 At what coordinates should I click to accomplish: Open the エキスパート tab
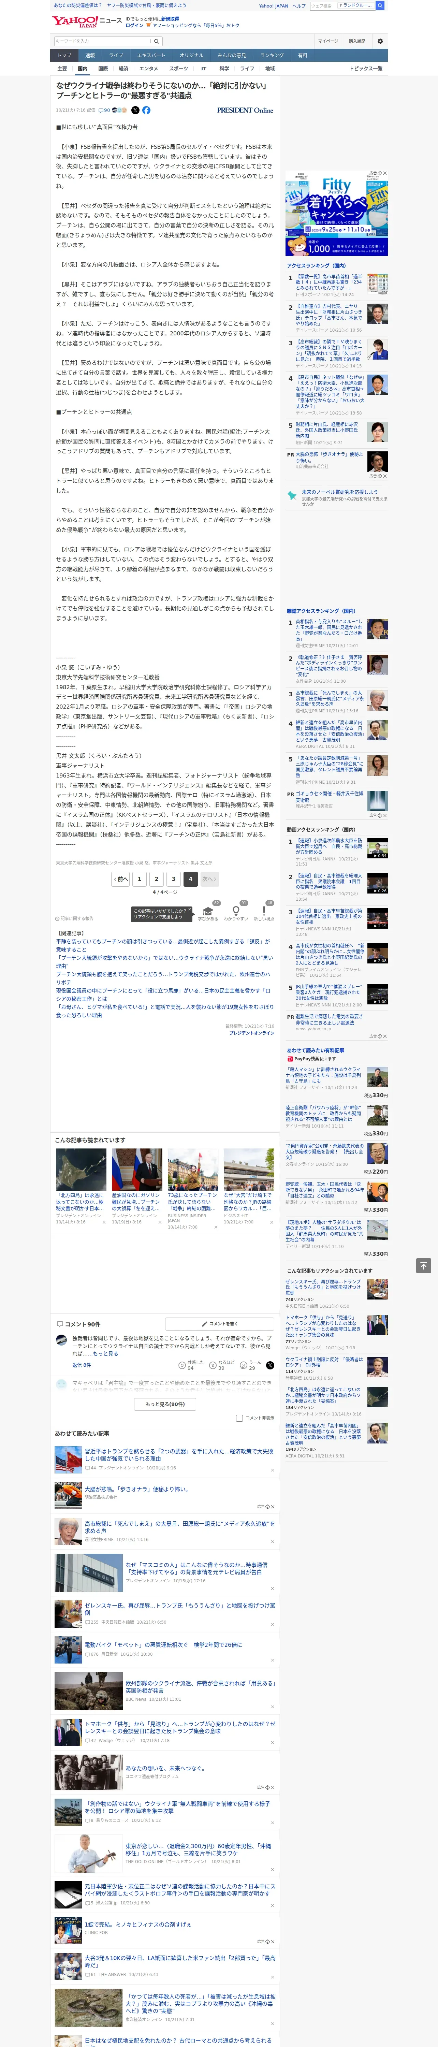coord(151,56)
